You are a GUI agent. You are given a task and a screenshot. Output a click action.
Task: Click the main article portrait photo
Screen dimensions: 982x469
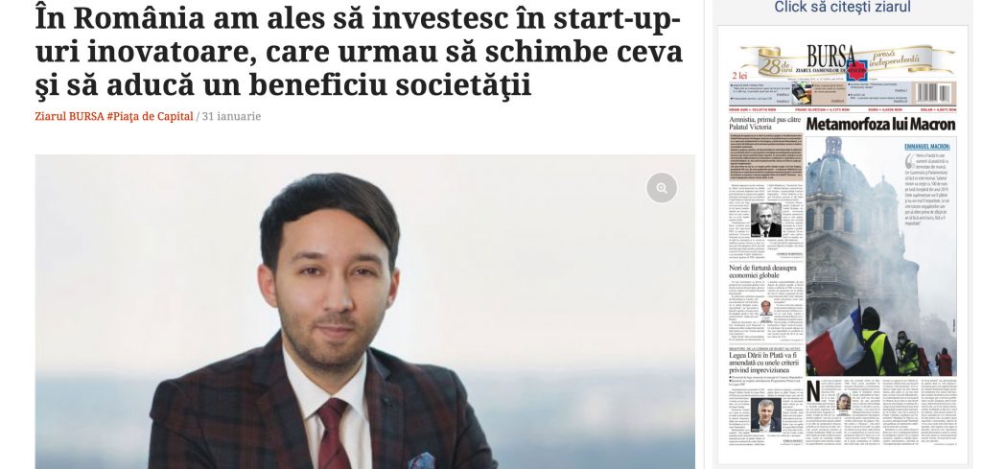click(x=364, y=312)
